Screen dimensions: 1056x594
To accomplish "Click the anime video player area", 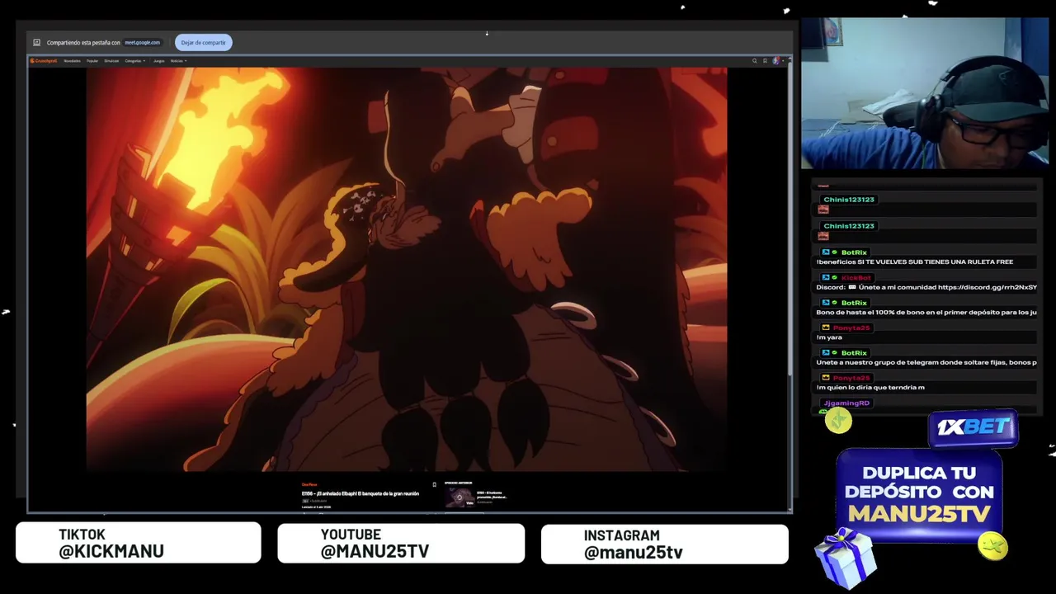I will [x=407, y=269].
